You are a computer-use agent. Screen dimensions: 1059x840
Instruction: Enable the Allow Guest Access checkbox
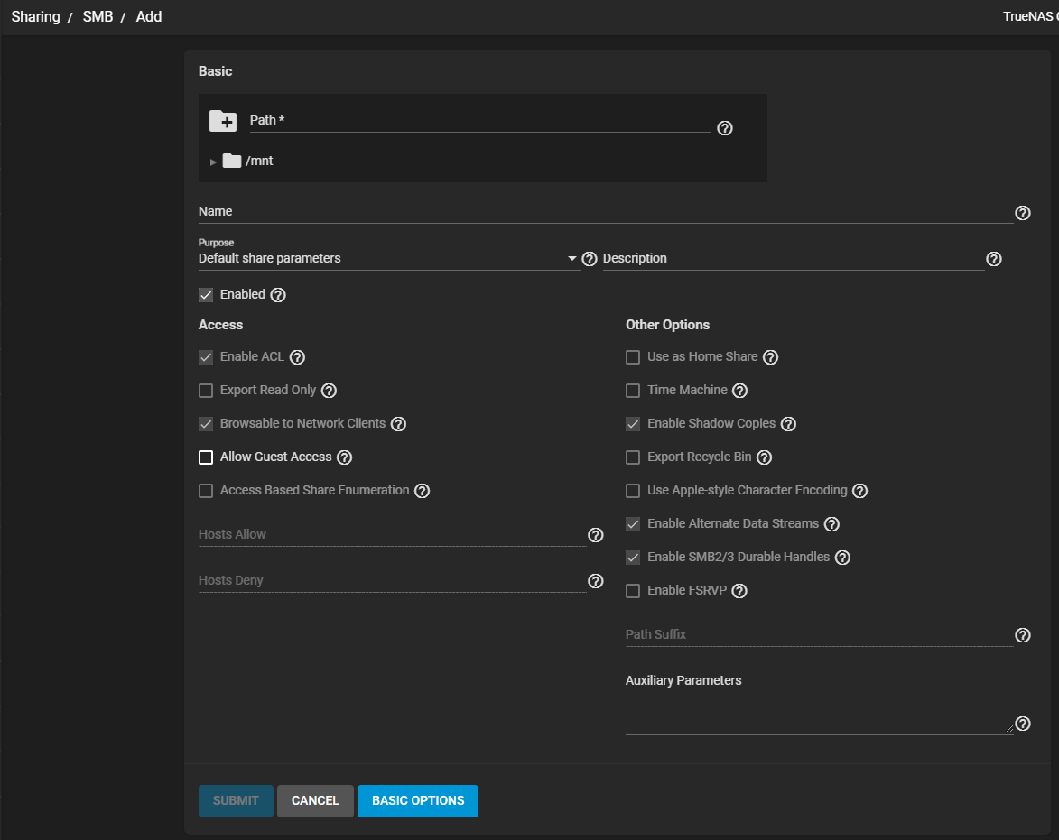(x=206, y=457)
